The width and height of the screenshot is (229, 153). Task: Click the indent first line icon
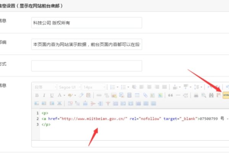point(134,87)
